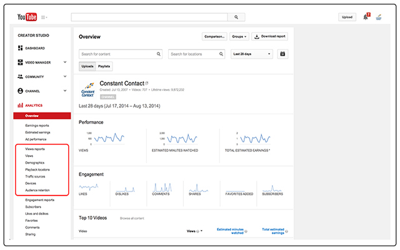Switch to the Uploads toggle

point(87,66)
